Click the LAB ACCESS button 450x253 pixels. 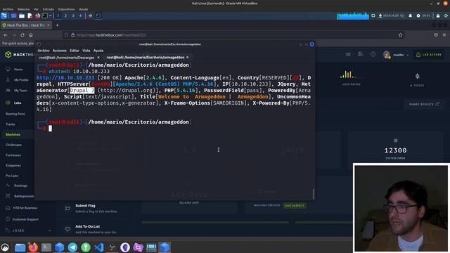[x=429, y=55]
